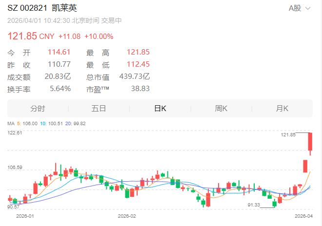Select the 五日 chart tab
The width and height of the screenshot is (322, 226).
99,109
